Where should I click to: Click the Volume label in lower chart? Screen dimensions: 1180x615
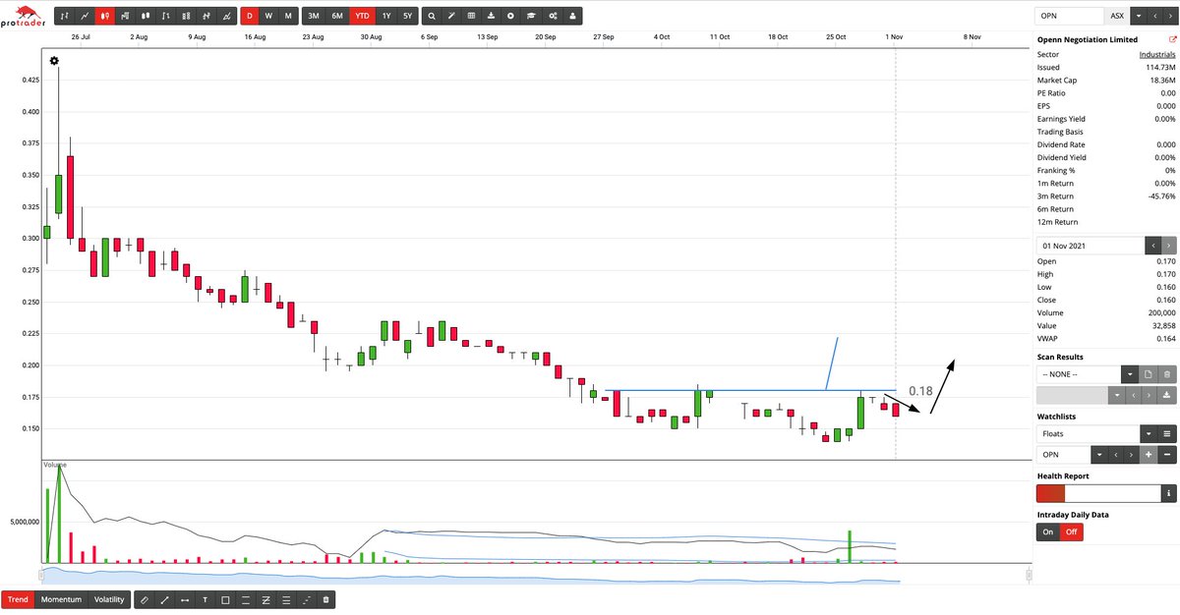click(55, 465)
